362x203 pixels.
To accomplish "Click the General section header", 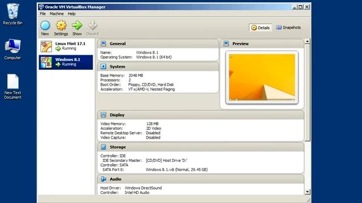I will (158, 43).
